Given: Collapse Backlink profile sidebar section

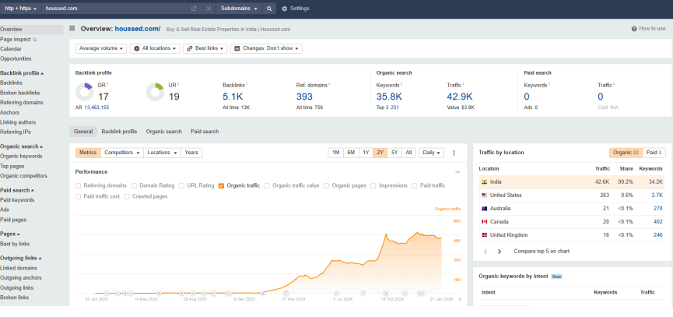Looking at the screenshot, I should pos(22,73).
